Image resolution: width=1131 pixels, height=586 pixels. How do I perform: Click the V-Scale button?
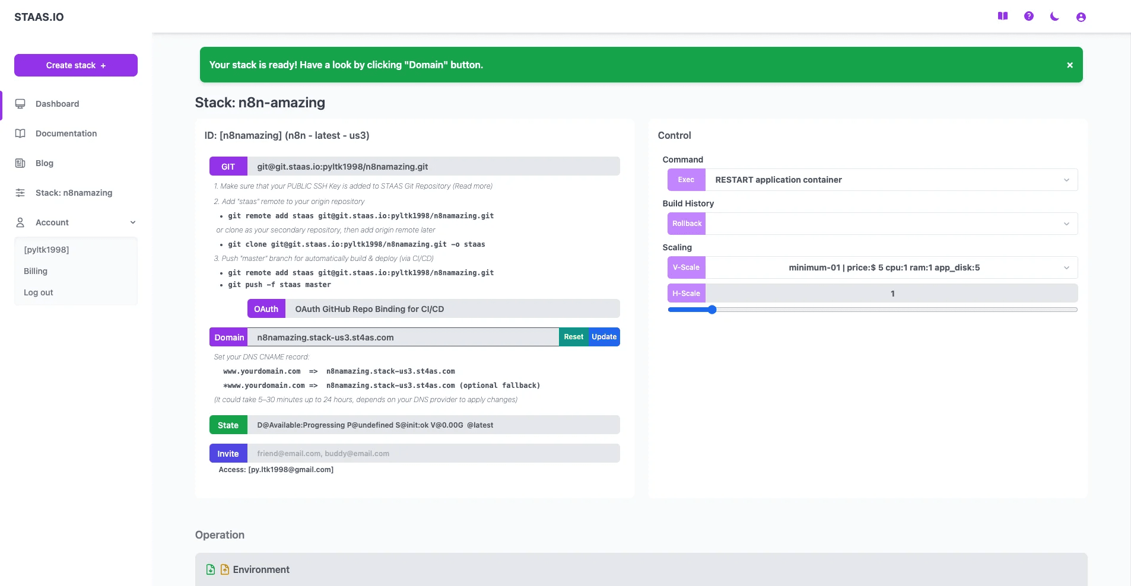[x=687, y=267]
